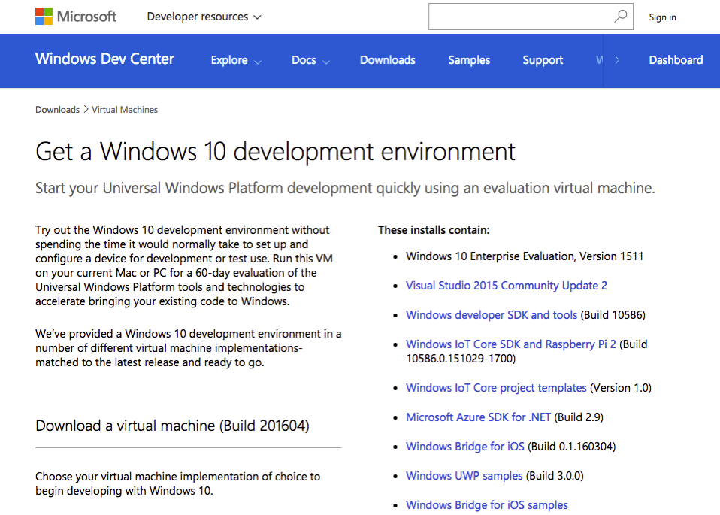The height and width of the screenshot is (515, 720).
Task: Open the Docs dropdown menu
Action: click(x=310, y=61)
